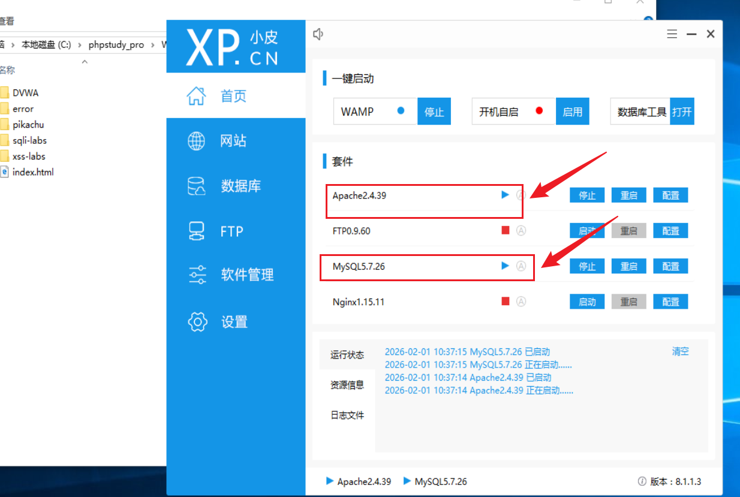Screen dimensions: 740x497
Task: Click the 开机自启 red status dot
Action: point(539,111)
